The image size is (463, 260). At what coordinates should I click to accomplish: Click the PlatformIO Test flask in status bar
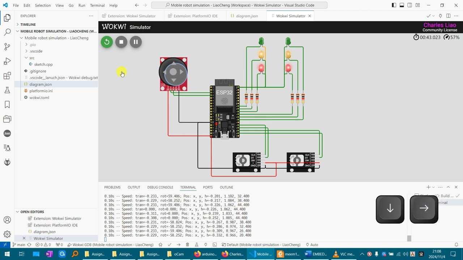click(x=196, y=245)
